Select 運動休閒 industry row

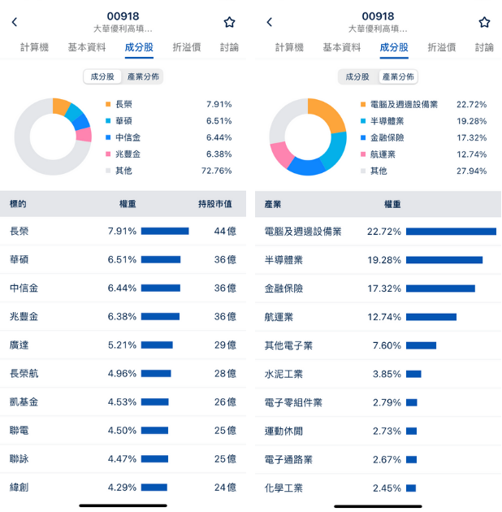coord(378,431)
